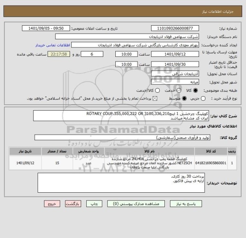246x238 pixels.
Task: Click the unit cell عدد
Action: tap(88, 163)
